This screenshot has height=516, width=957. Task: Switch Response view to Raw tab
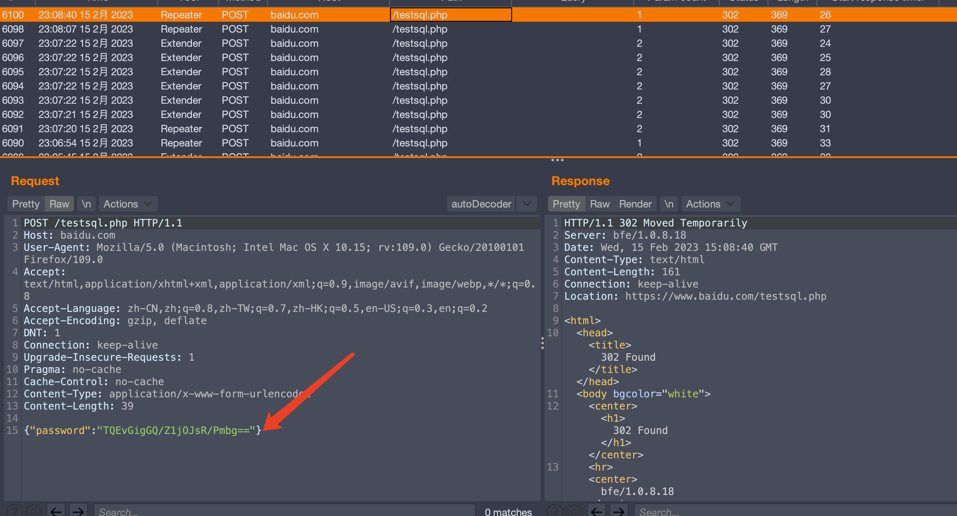tap(600, 204)
